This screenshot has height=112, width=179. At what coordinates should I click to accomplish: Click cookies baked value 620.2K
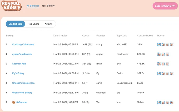pos(141,54)
